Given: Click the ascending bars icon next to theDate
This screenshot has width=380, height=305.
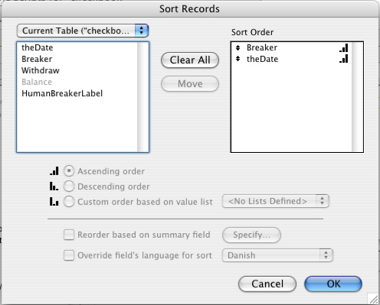Looking at the screenshot, I should pos(344,59).
